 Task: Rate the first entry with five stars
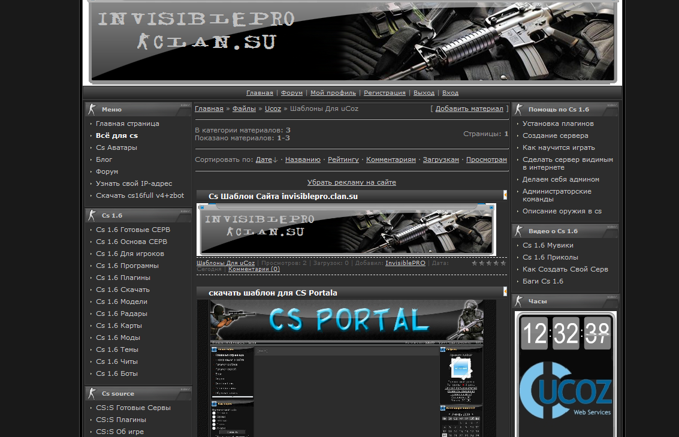pyautogui.click(x=503, y=263)
